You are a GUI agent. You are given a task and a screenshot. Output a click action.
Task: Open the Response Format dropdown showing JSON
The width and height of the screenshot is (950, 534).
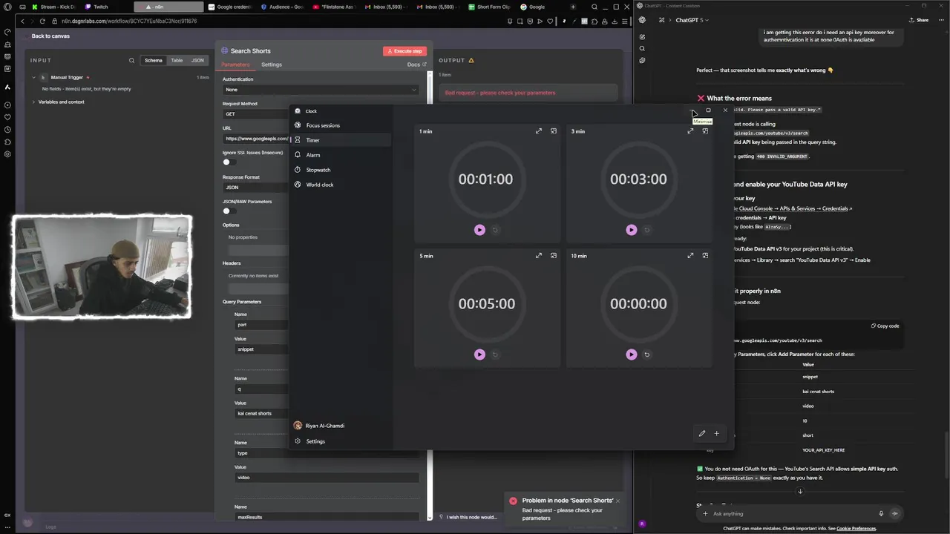click(x=256, y=188)
